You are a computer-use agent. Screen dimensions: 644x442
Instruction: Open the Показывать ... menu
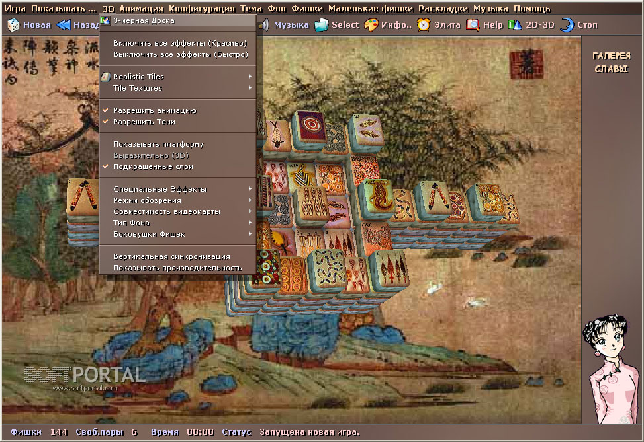click(64, 9)
